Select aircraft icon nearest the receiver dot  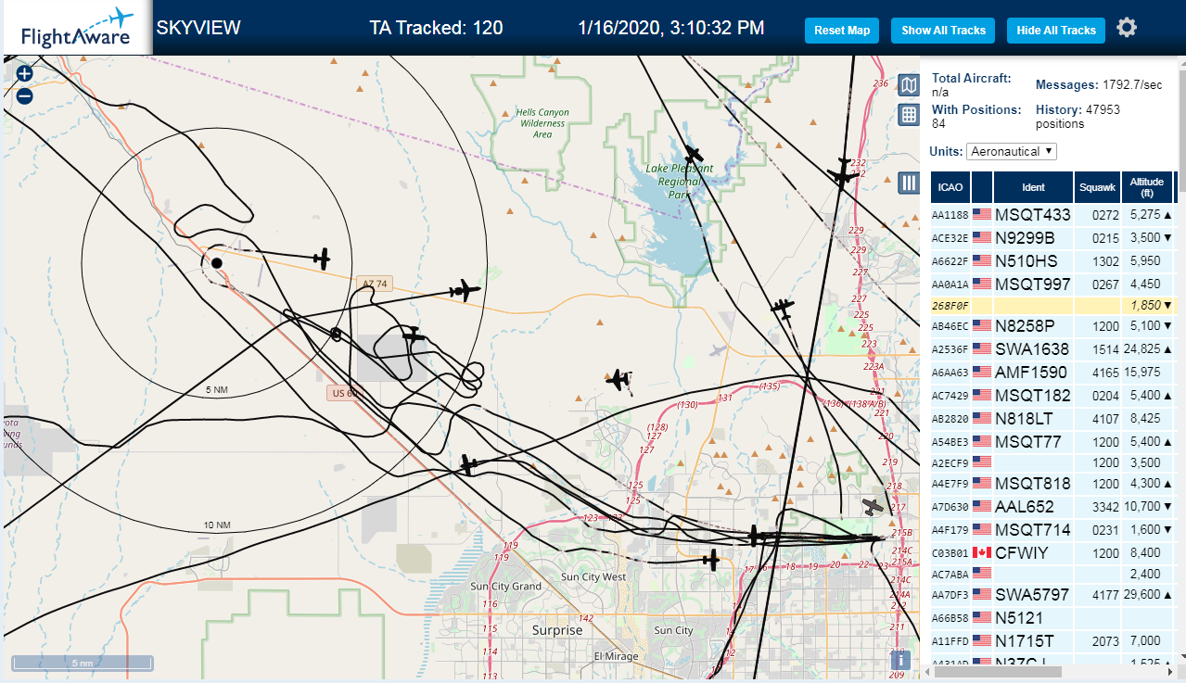321,259
